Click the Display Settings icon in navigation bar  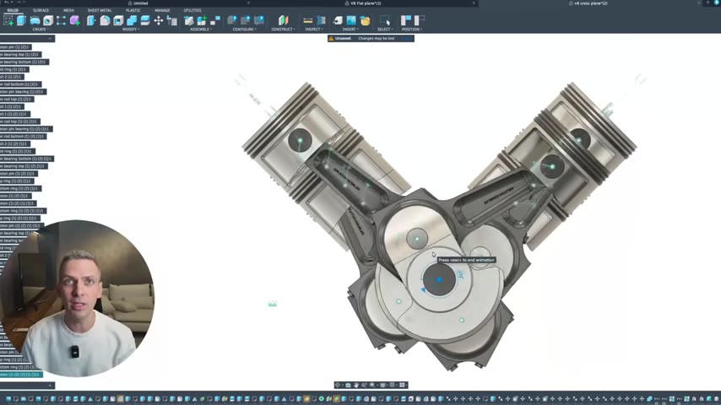point(383,386)
